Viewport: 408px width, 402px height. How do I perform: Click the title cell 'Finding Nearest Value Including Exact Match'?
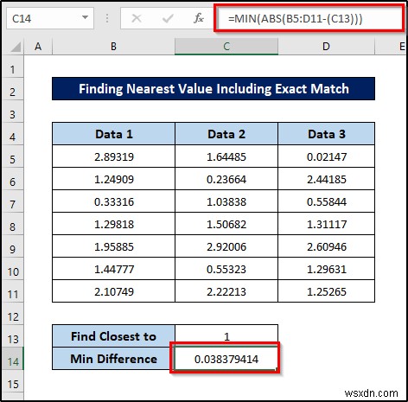[214, 89]
